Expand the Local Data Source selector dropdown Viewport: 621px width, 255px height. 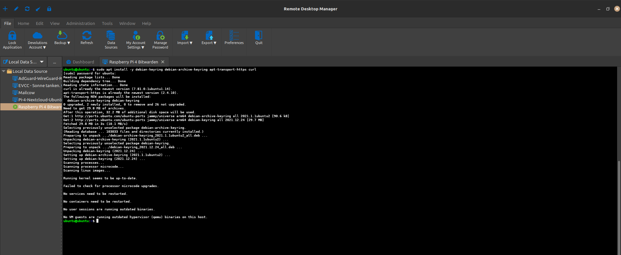[x=42, y=62]
